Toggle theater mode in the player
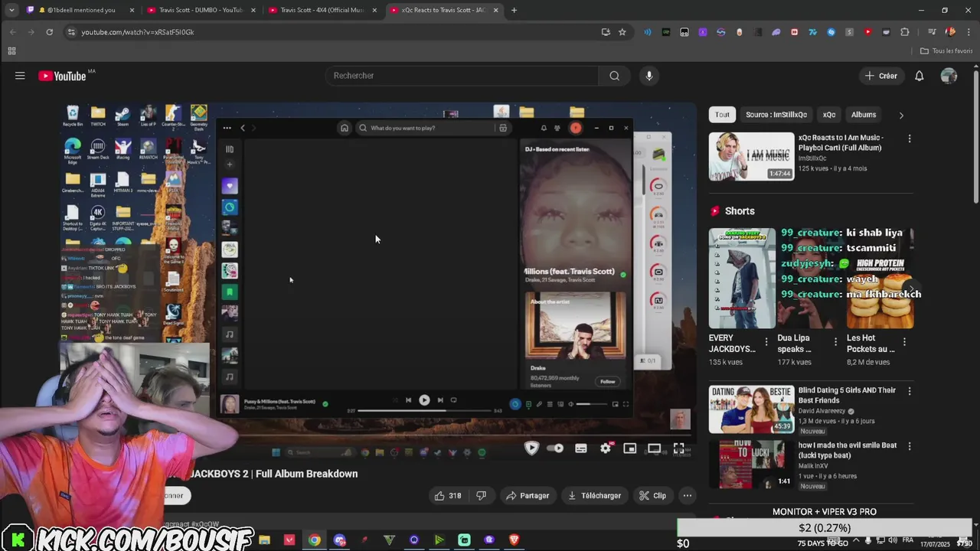Screen dimensions: 980x551 pos(654,448)
